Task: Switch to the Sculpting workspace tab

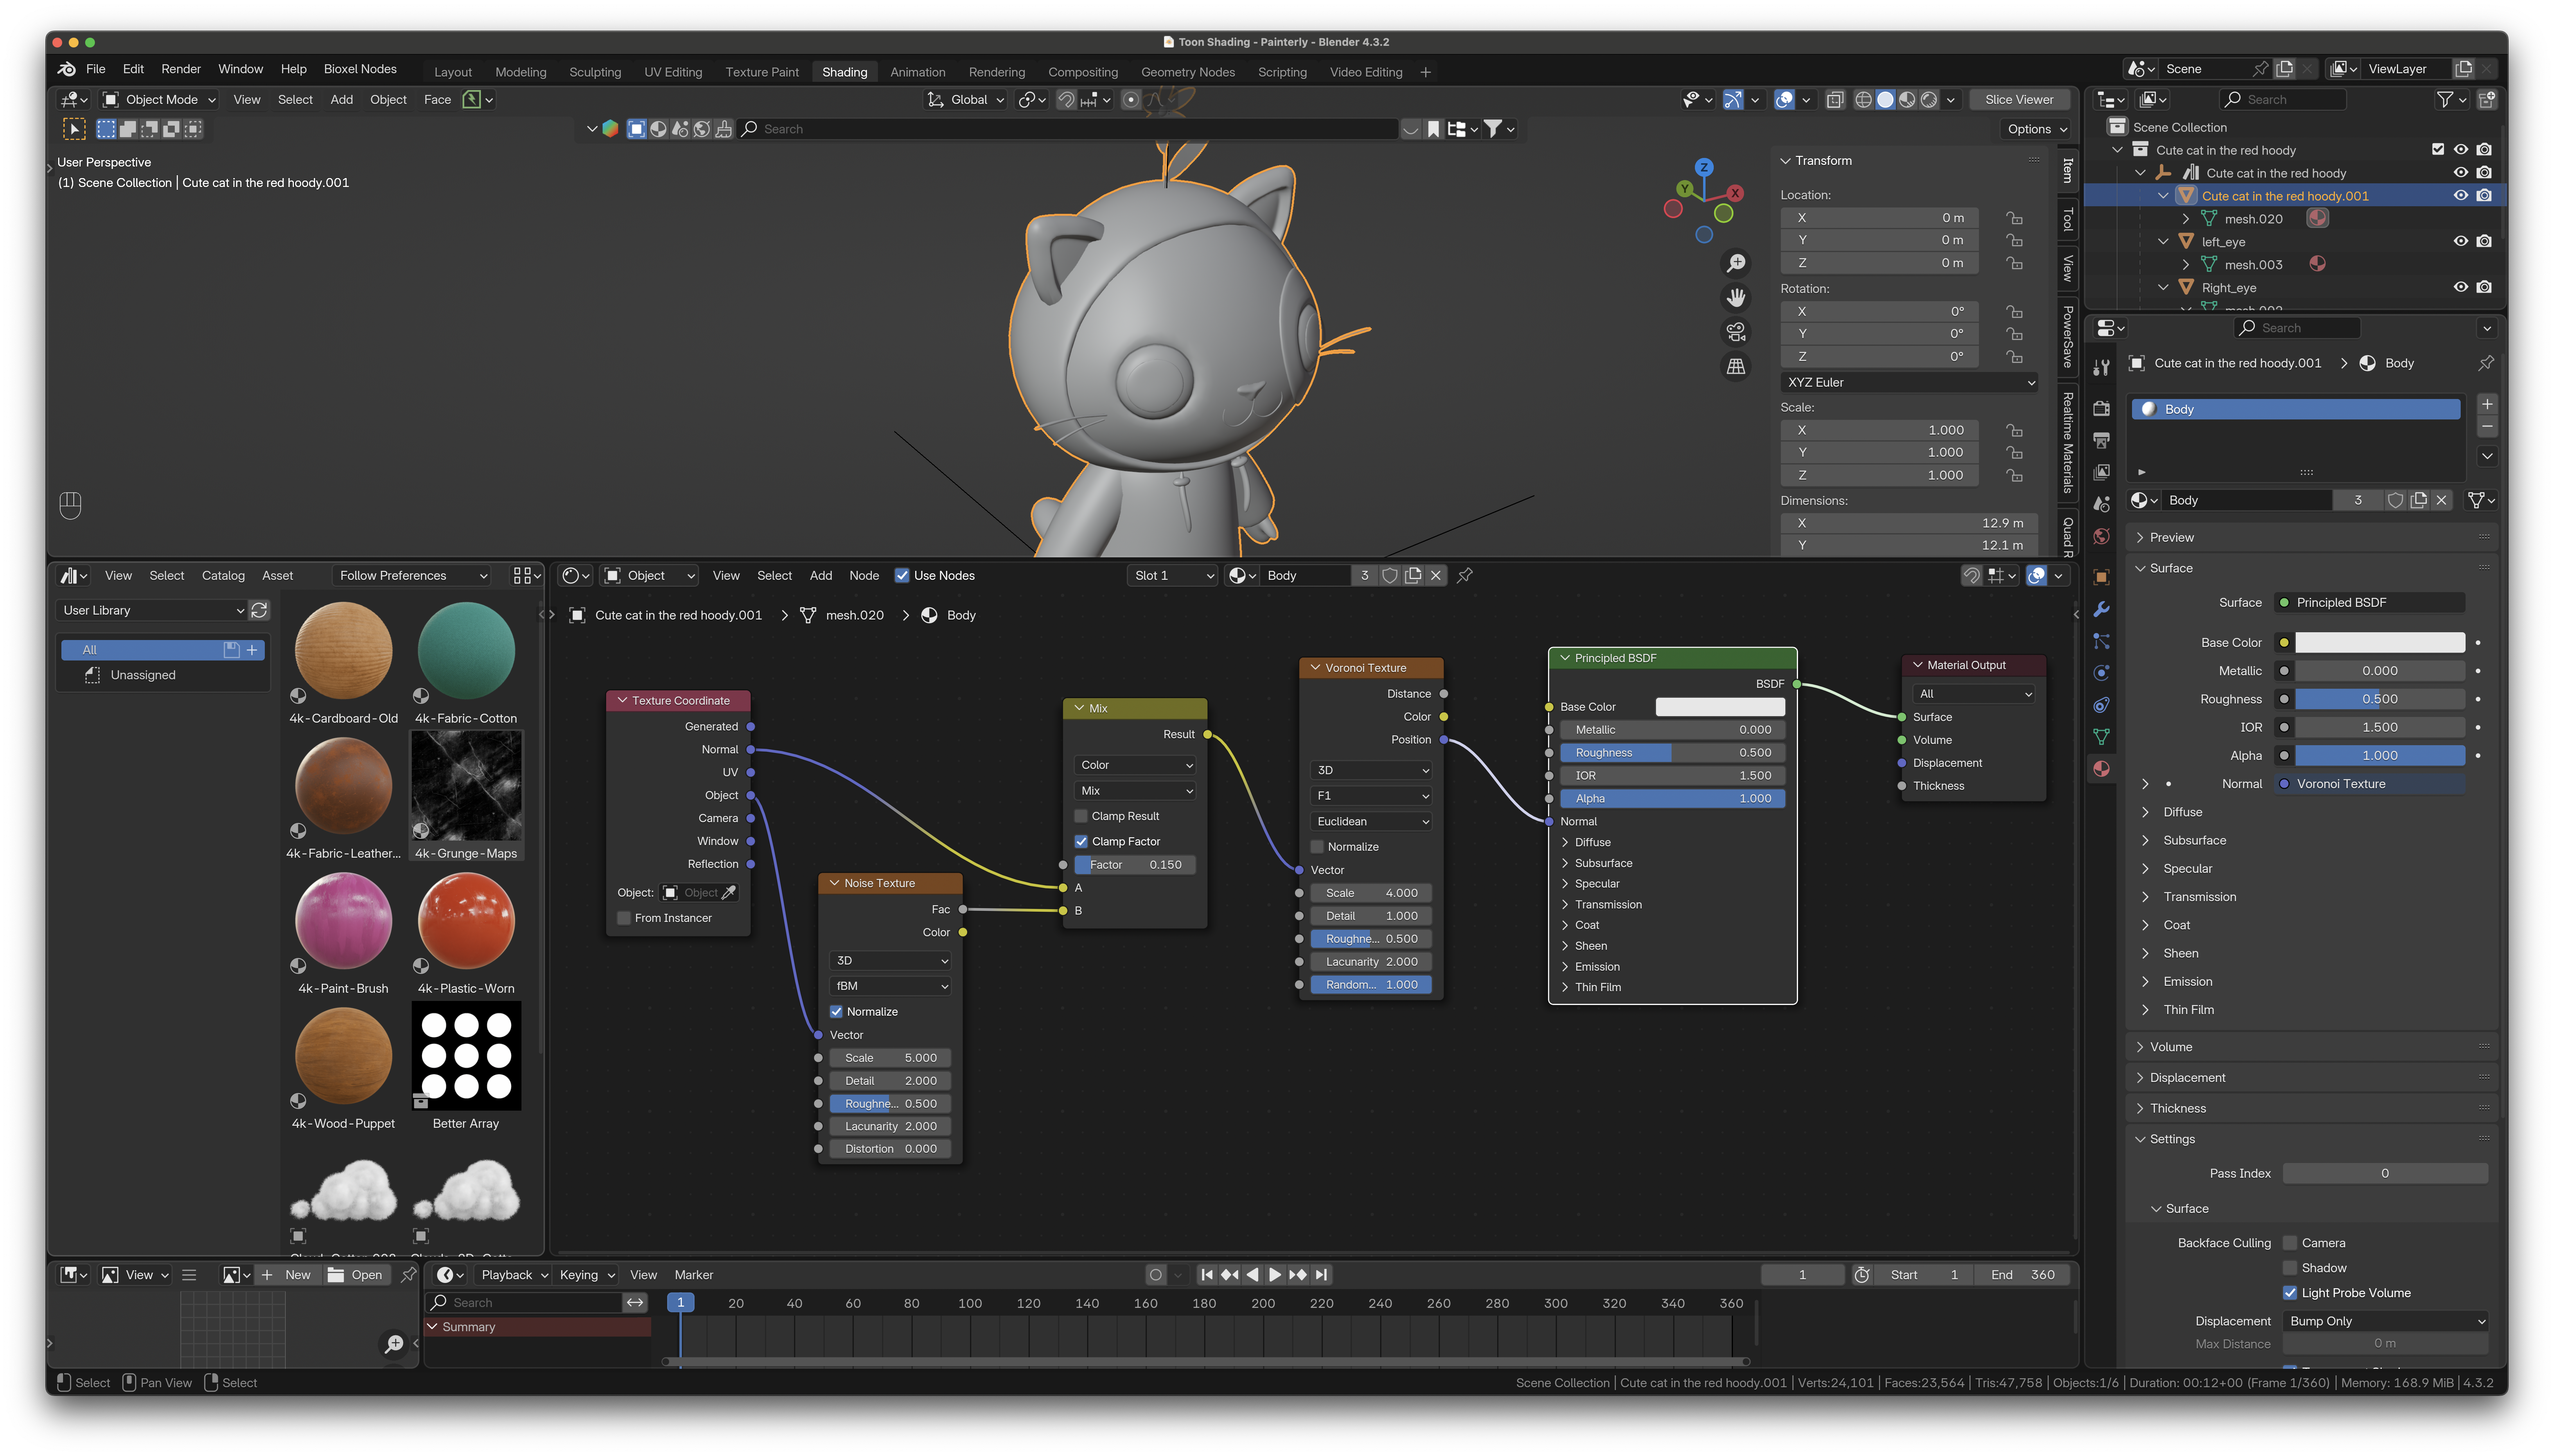Action: 595,72
